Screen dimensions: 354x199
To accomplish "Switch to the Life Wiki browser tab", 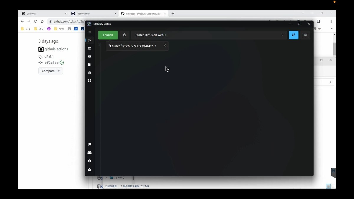I will click(x=44, y=14).
